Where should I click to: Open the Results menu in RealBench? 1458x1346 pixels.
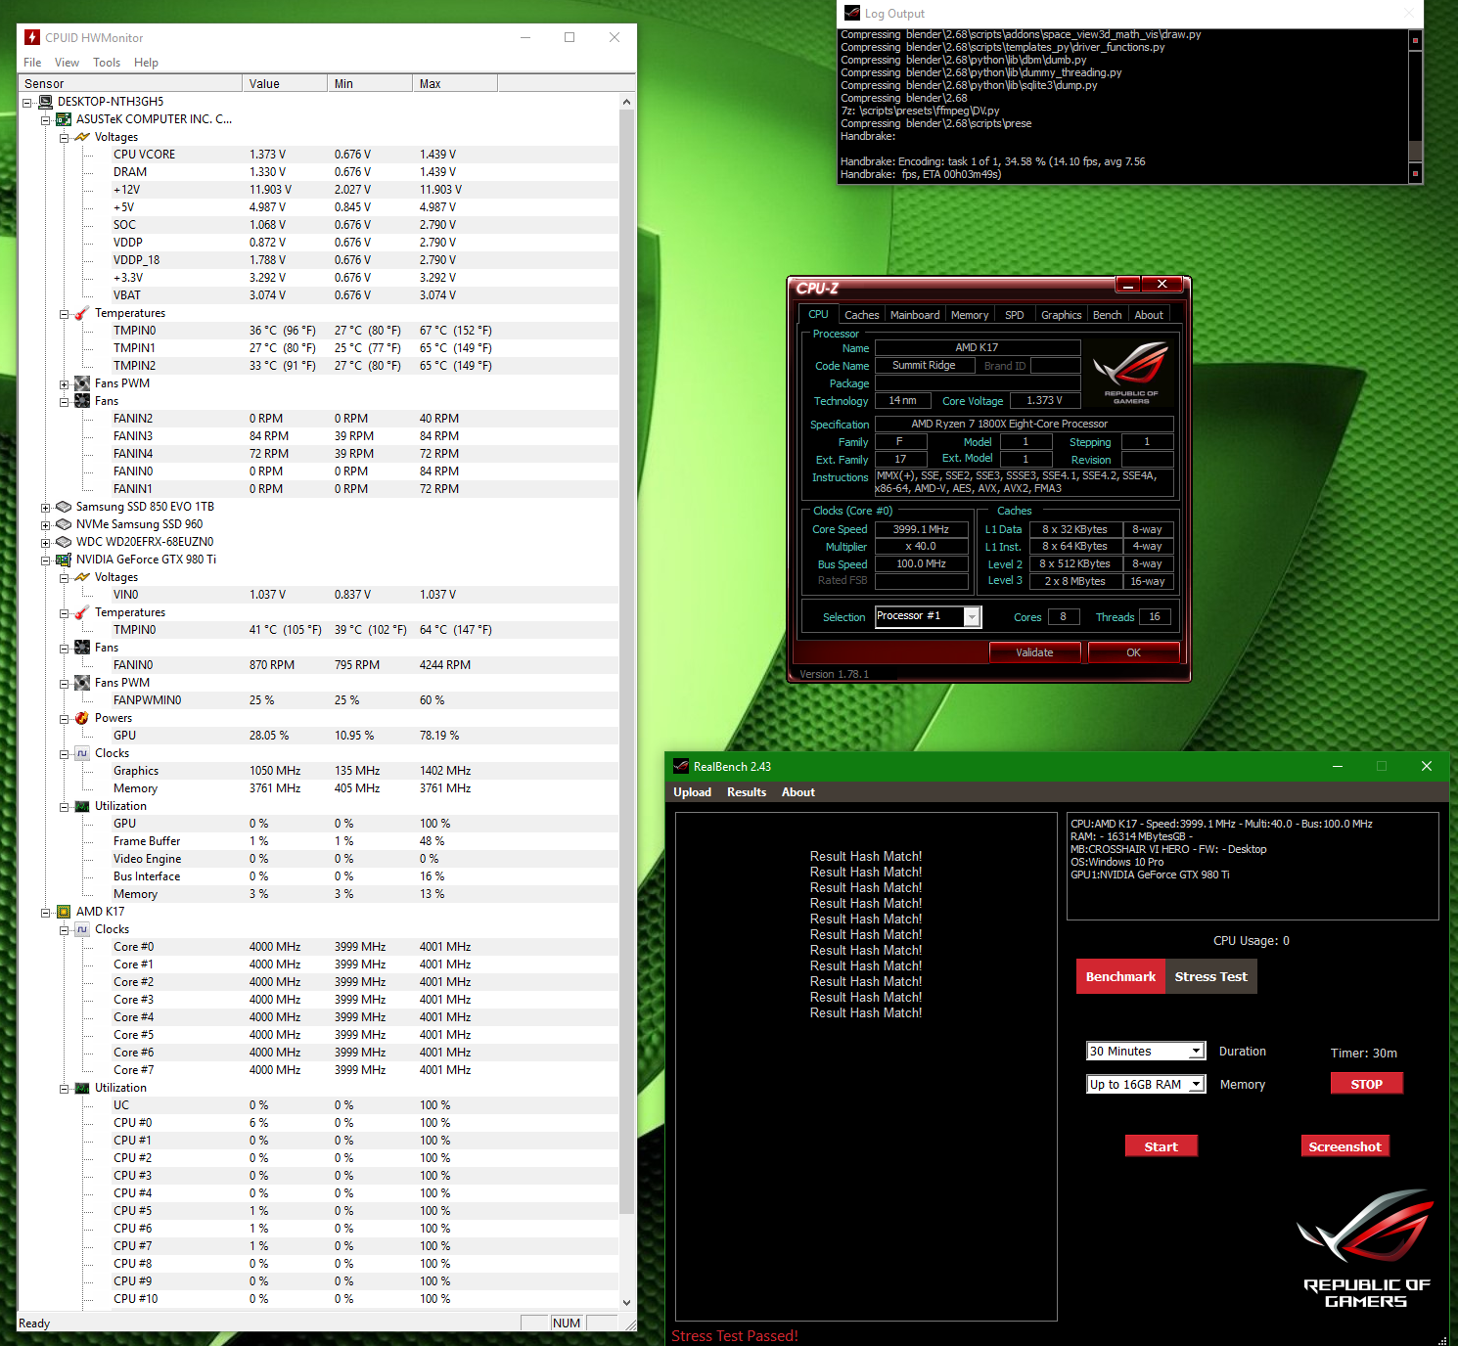coord(747,792)
